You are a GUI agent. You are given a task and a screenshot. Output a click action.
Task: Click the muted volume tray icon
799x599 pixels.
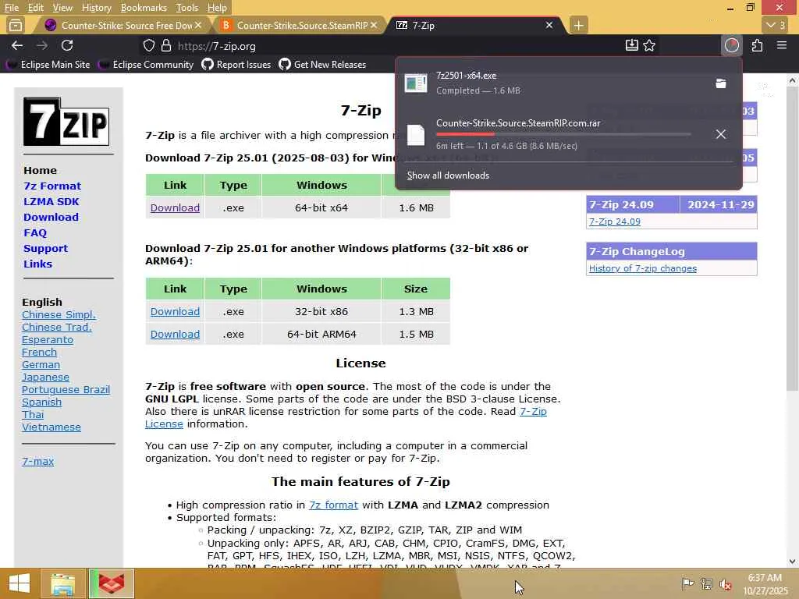726,583
